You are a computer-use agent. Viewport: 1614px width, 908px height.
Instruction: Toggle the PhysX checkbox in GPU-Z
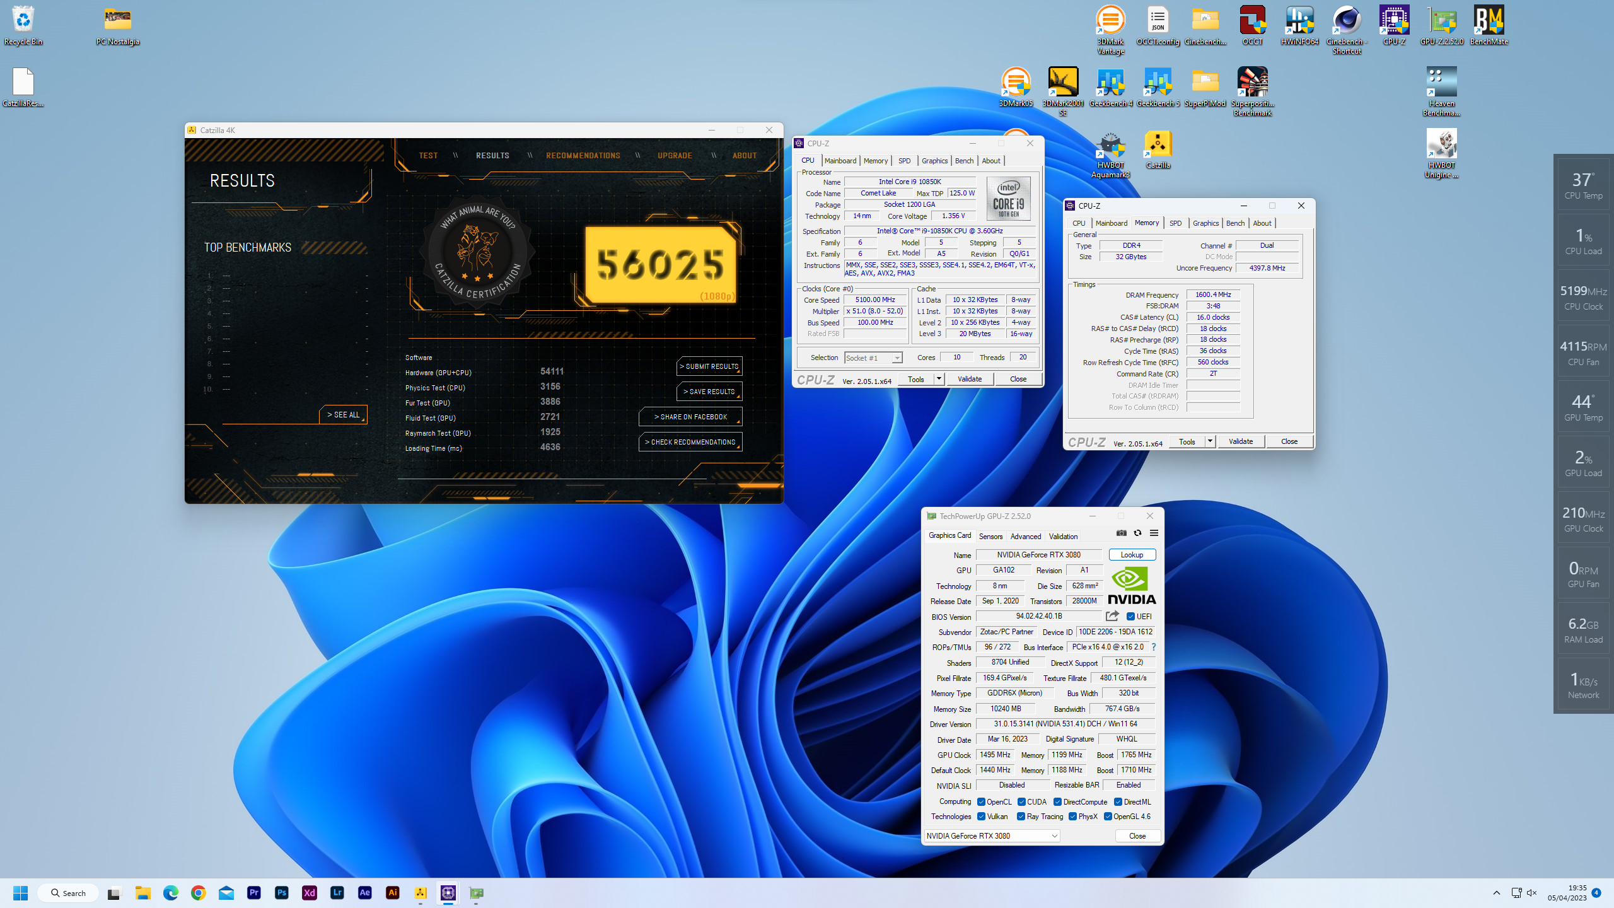(x=1072, y=817)
